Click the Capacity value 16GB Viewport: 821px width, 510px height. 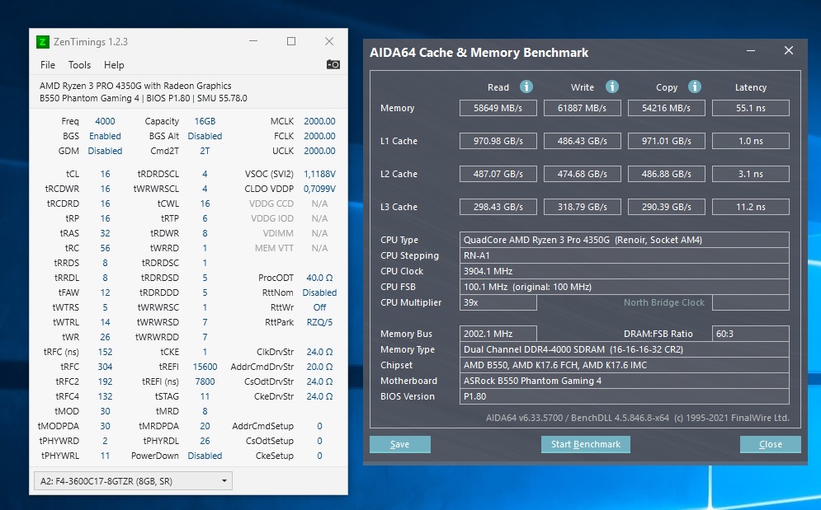tap(205, 121)
